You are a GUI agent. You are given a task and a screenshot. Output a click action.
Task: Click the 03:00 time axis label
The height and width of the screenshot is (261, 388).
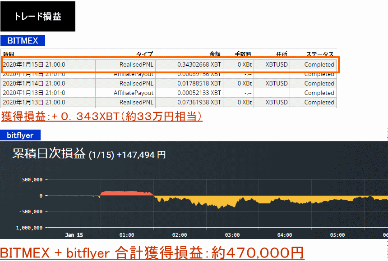point(232,235)
